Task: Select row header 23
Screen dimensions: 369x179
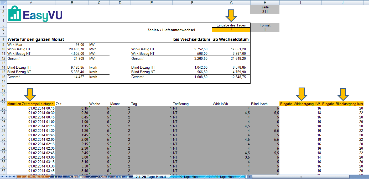Action: click(3, 108)
